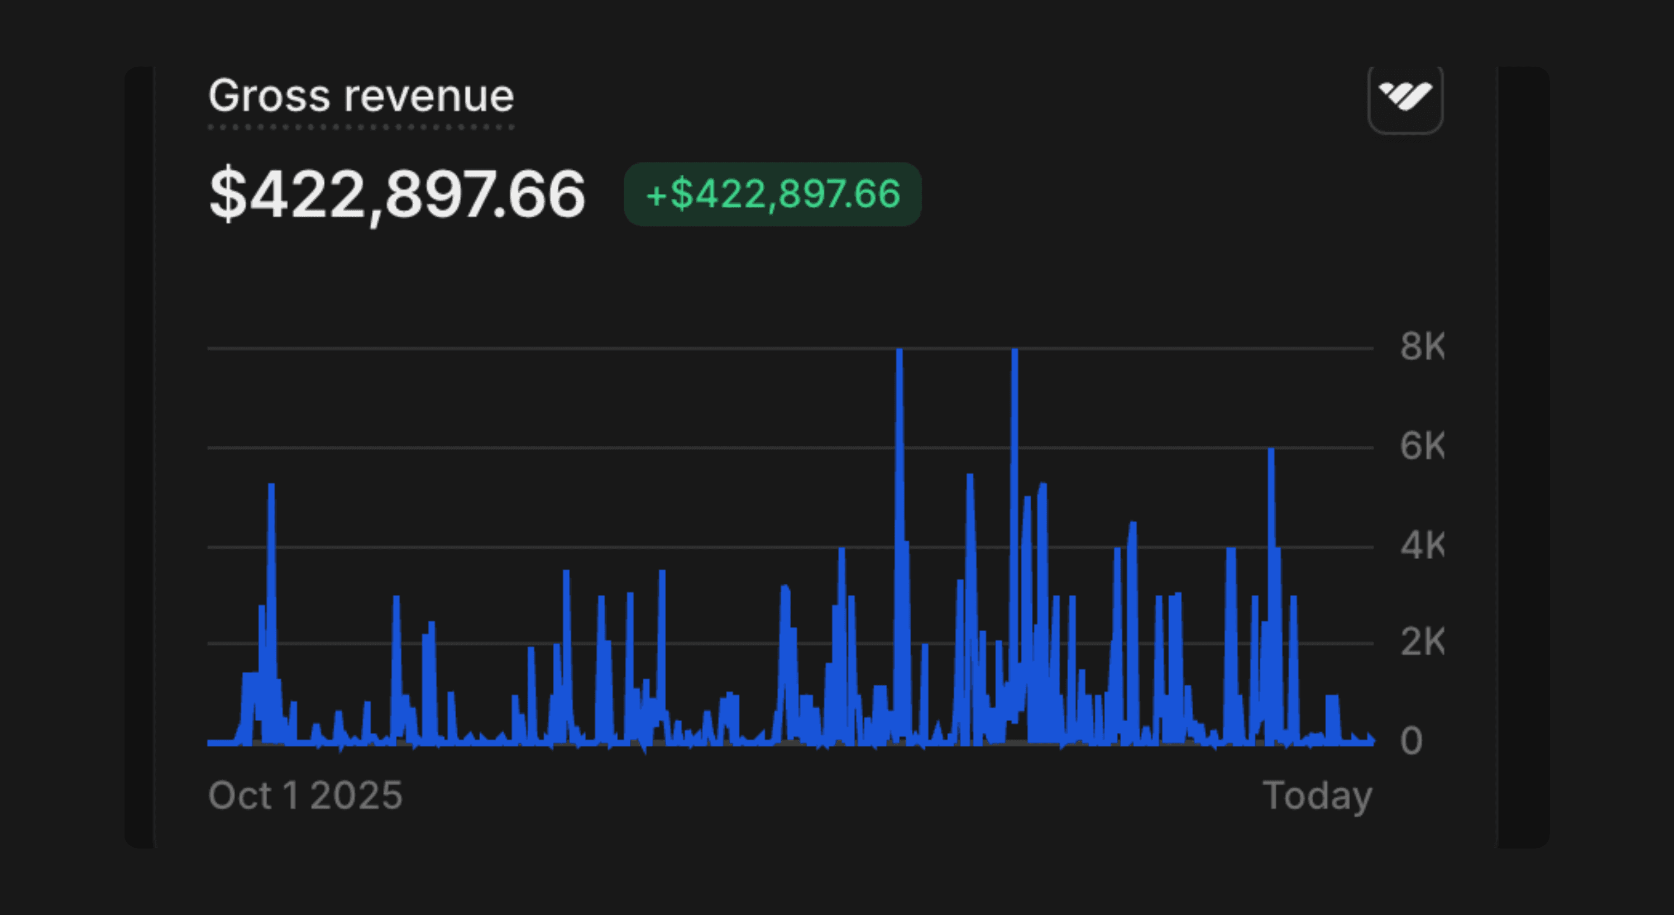The image size is (1674, 915).
Task: Click the dark right edge strip of the card
Action: (1523, 455)
